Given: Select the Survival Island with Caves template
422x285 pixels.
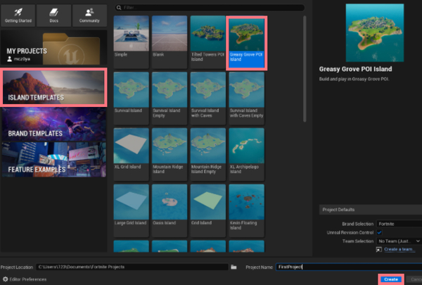Looking at the screenshot, I should (x=207, y=98).
